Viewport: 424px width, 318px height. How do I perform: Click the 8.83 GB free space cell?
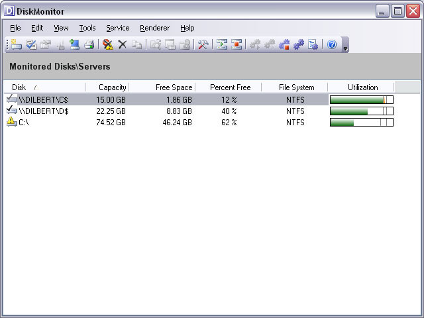coord(179,111)
